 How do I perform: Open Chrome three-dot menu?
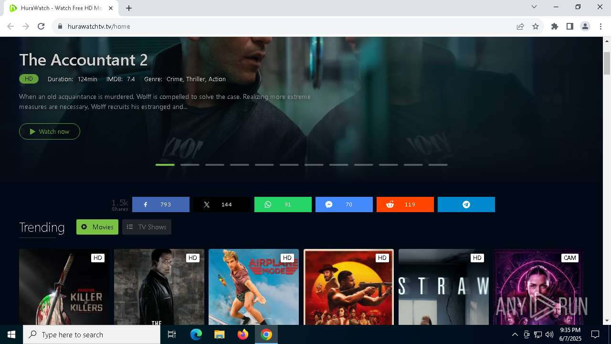click(x=600, y=26)
